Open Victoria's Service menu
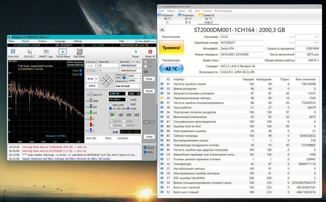 (25, 41)
